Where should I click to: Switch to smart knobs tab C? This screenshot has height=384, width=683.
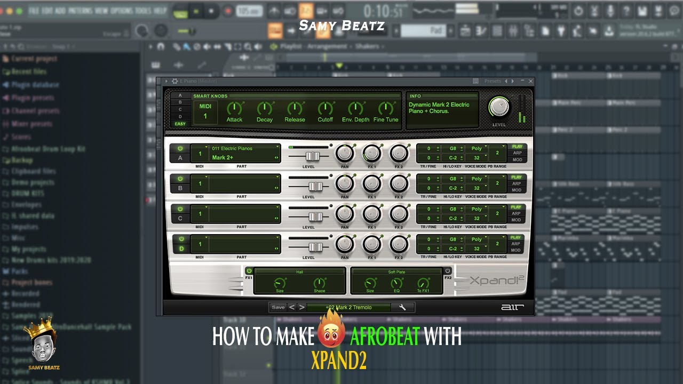click(x=180, y=109)
